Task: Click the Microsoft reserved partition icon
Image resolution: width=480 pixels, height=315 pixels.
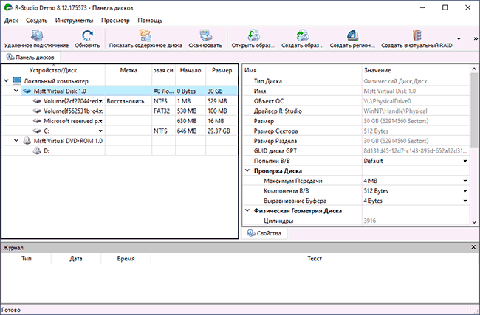Action: [37, 121]
